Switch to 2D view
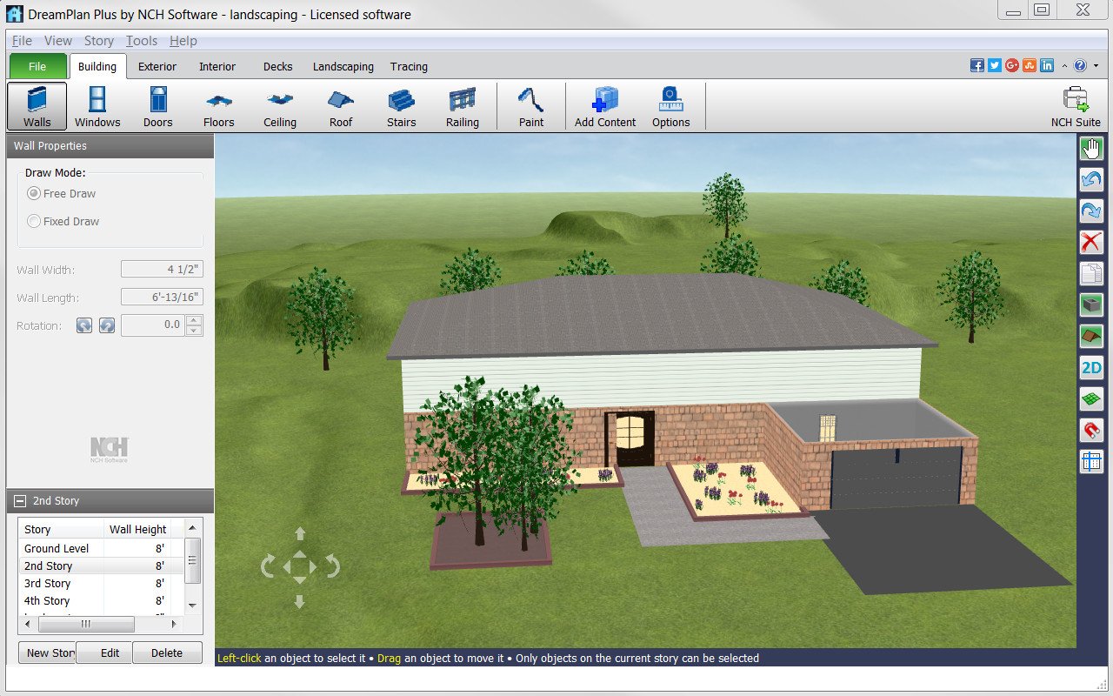This screenshot has height=696, width=1113. point(1091,368)
